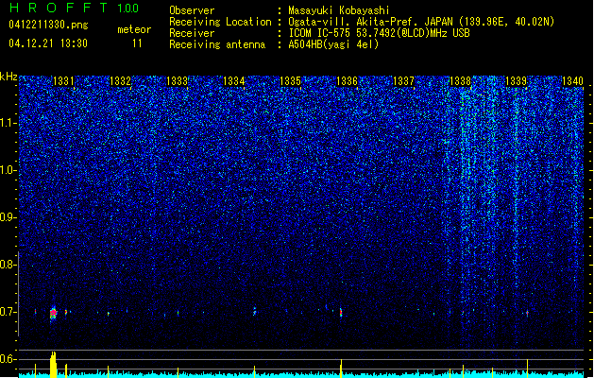The image size is (594, 378).
Task: Click the 1332 time marker
Action: pyautogui.click(x=120, y=81)
